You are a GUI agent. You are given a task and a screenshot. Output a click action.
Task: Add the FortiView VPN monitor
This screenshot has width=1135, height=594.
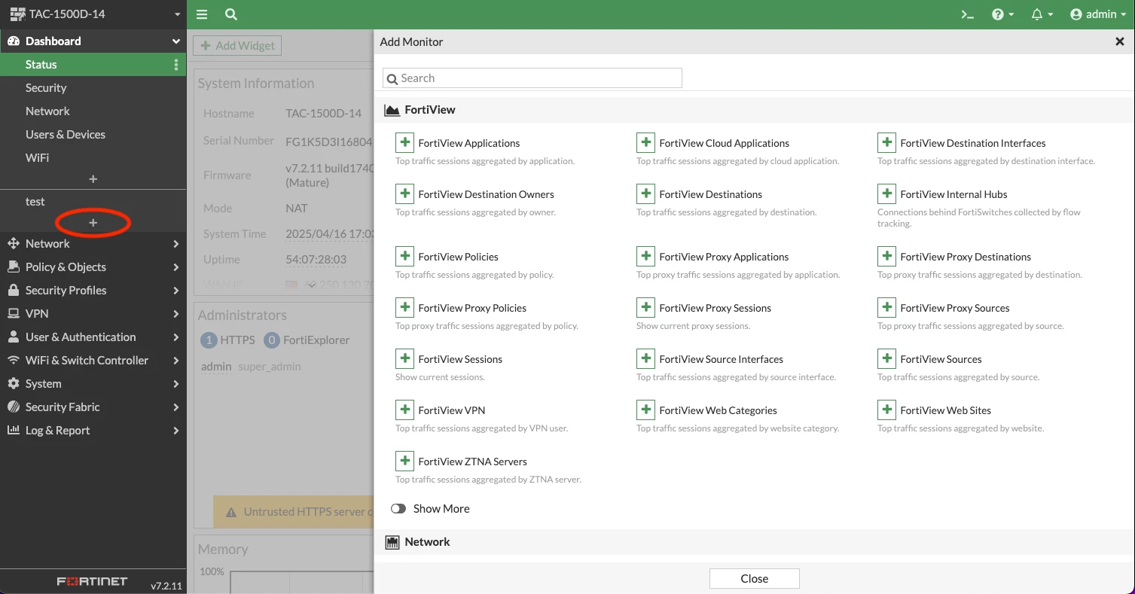tap(404, 410)
